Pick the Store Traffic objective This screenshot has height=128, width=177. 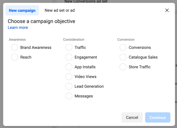123,67
